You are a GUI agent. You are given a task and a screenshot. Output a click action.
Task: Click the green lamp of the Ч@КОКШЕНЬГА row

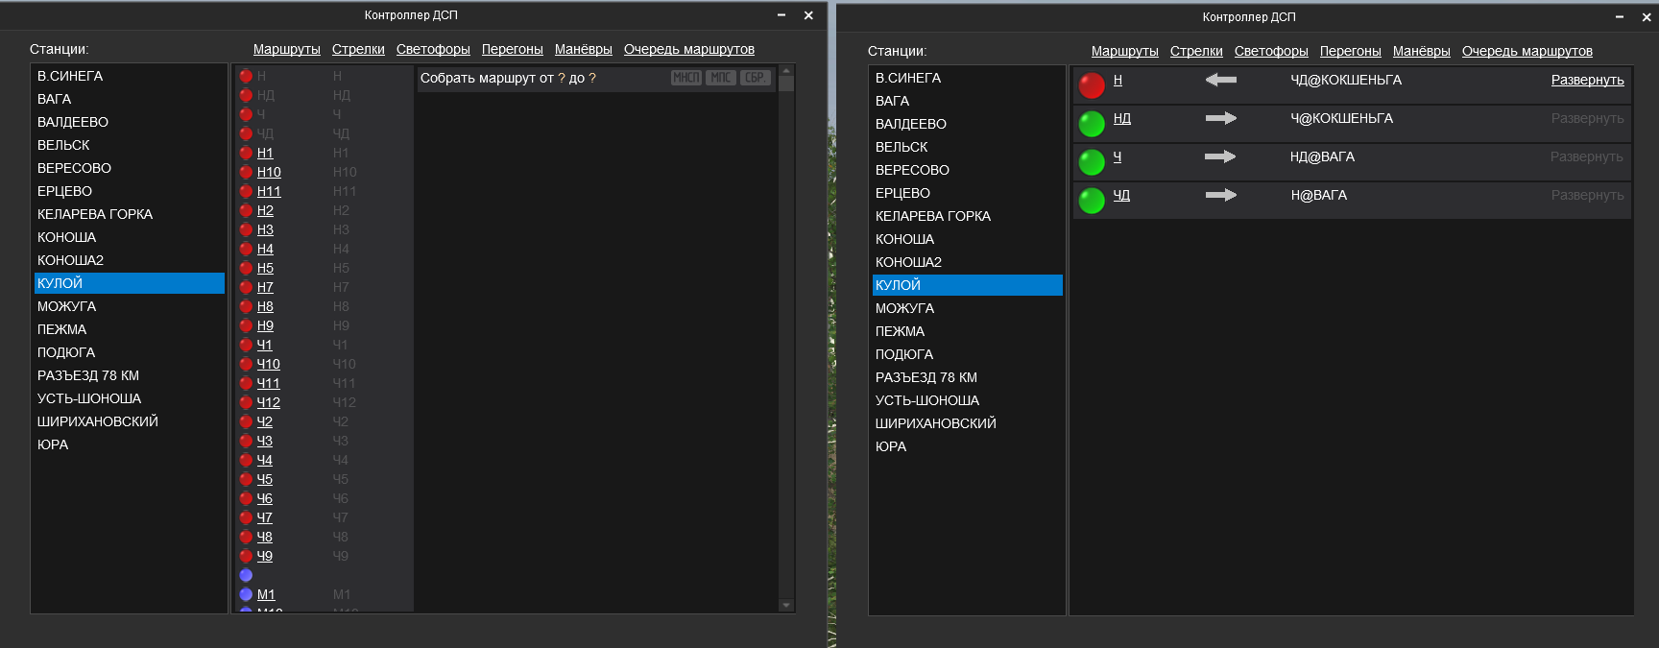tap(1092, 124)
